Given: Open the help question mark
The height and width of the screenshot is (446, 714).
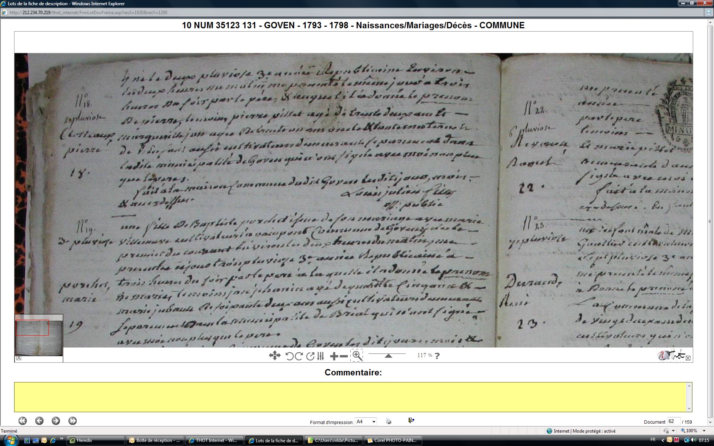Looking at the screenshot, I should coord(437,356).
